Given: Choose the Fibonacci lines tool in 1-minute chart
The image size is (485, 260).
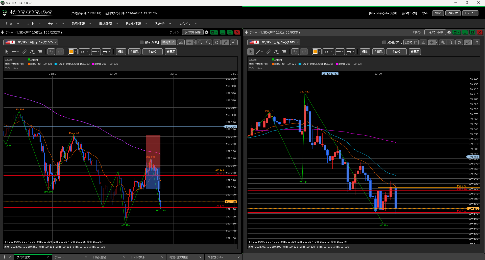Looking at the screenshot, I should click(x=276, y=52).
